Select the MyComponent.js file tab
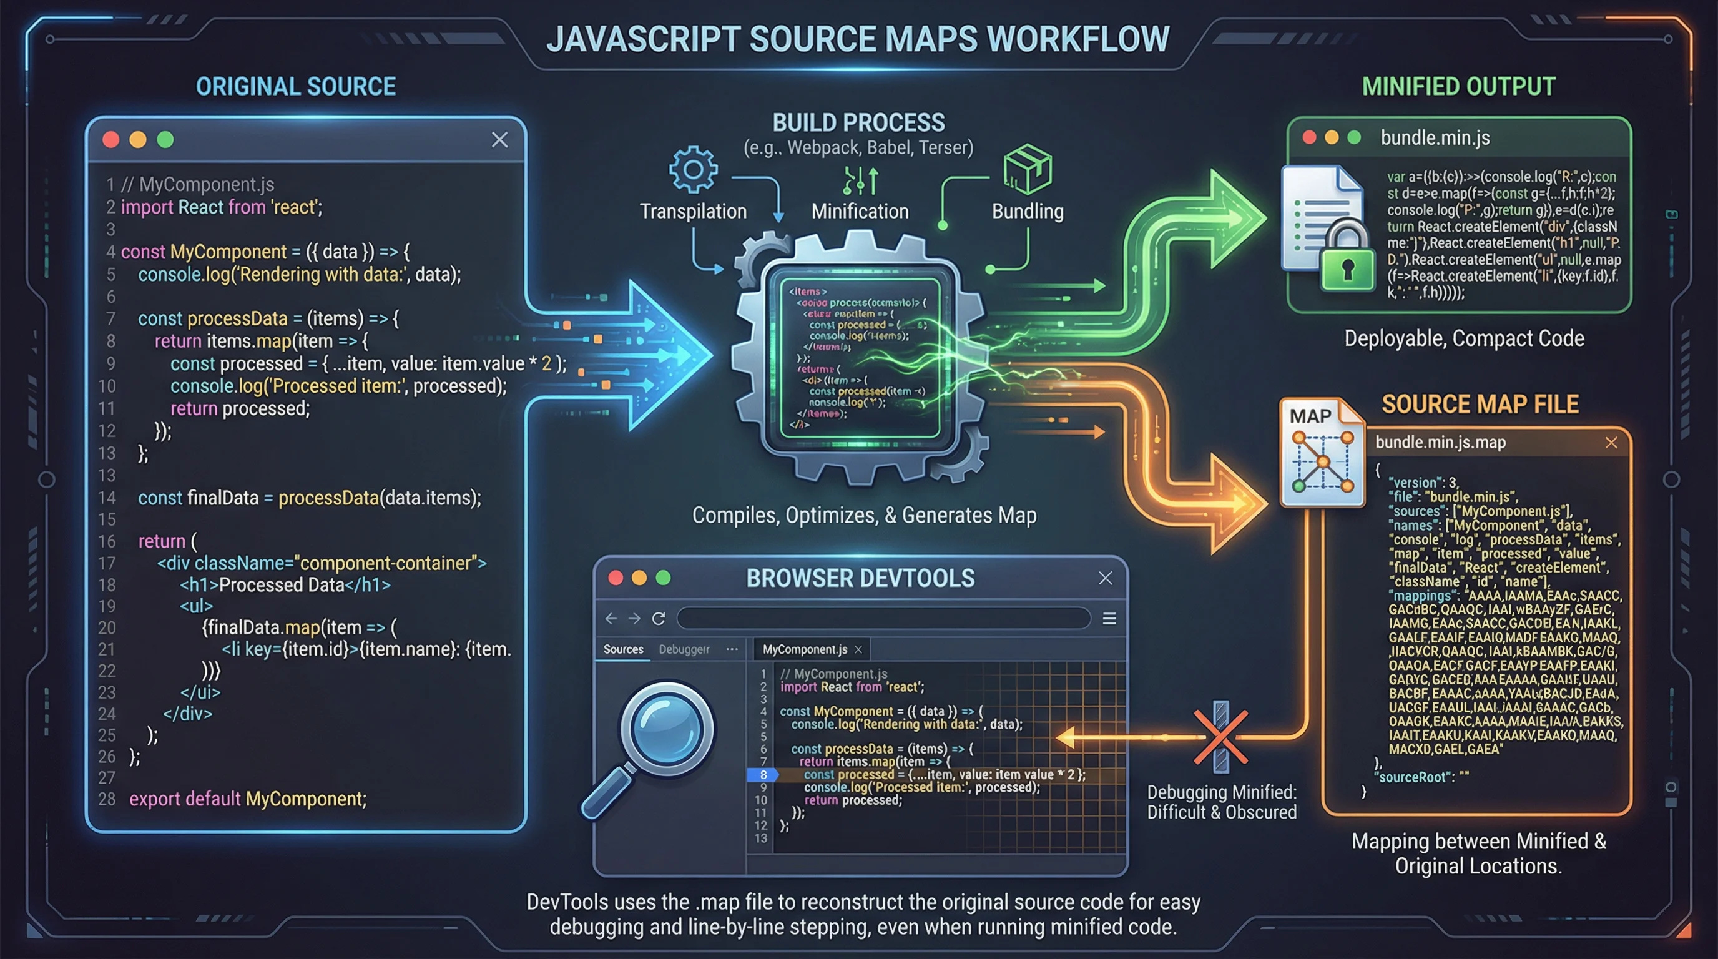 803,649
